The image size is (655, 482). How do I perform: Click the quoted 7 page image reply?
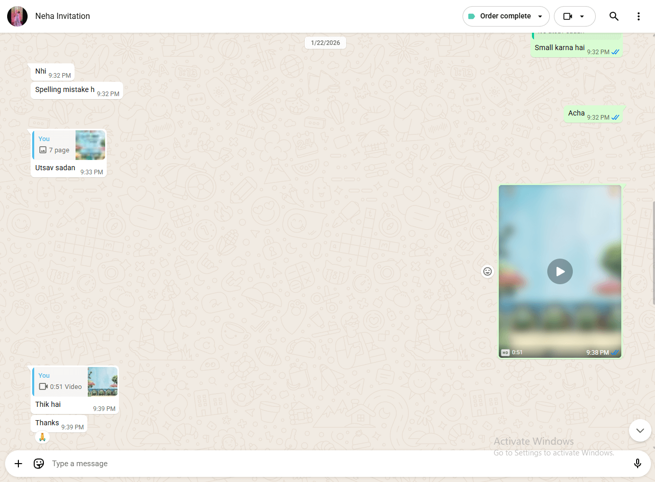(69, 145)
